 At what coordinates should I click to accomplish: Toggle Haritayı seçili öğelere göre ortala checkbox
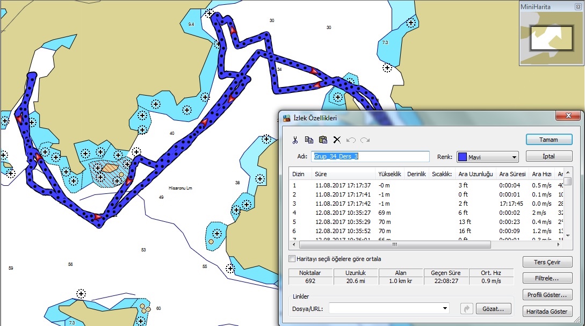[292, 259]
